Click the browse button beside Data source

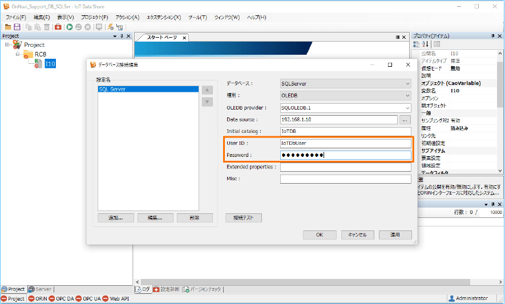pyautogui.click(x=405, y=120)
